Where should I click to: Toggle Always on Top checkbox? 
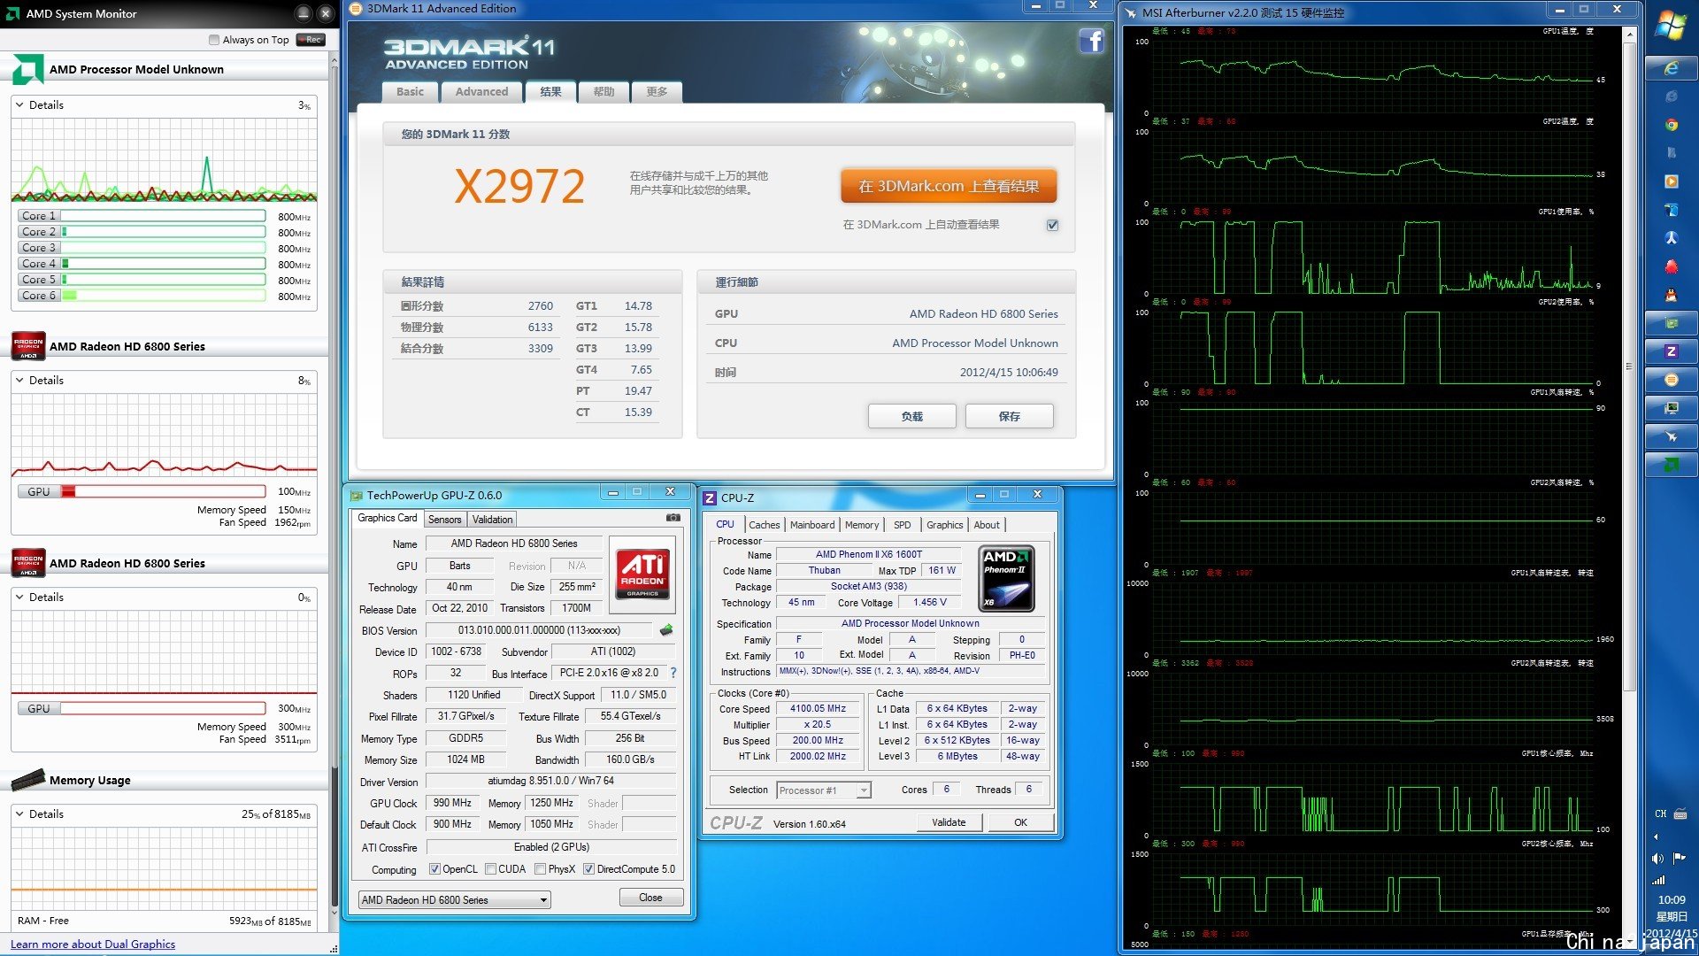click(x=214, y=40)
